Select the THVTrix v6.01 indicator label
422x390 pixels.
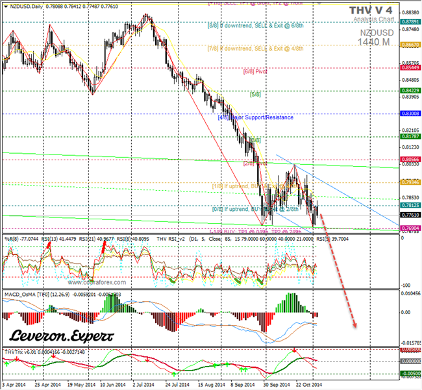tap(23, 352)
